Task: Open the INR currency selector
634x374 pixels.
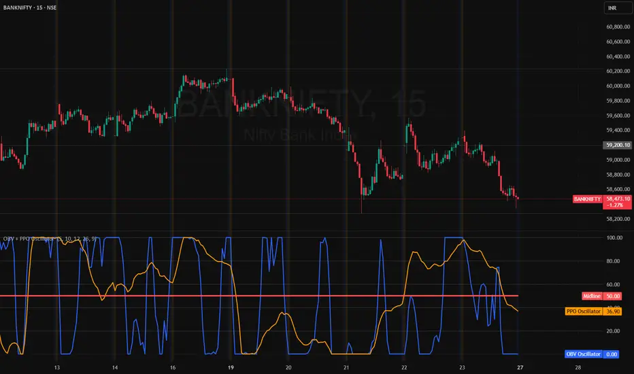Action: click(x=618, y=8)
